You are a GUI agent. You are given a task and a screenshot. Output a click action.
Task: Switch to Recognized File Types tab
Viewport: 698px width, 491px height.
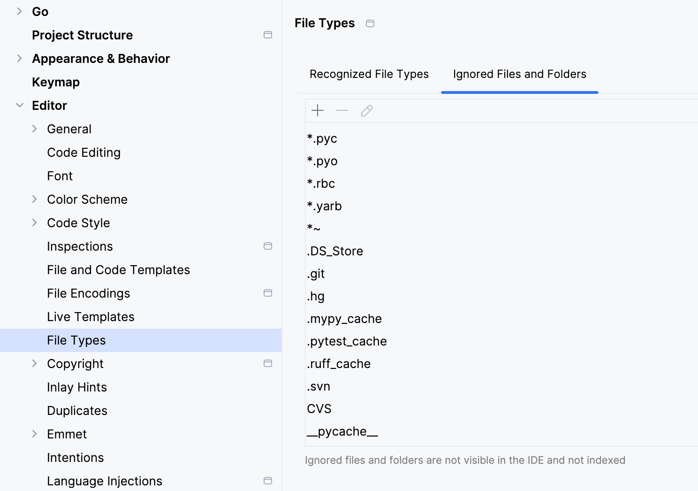pos(369,74)
